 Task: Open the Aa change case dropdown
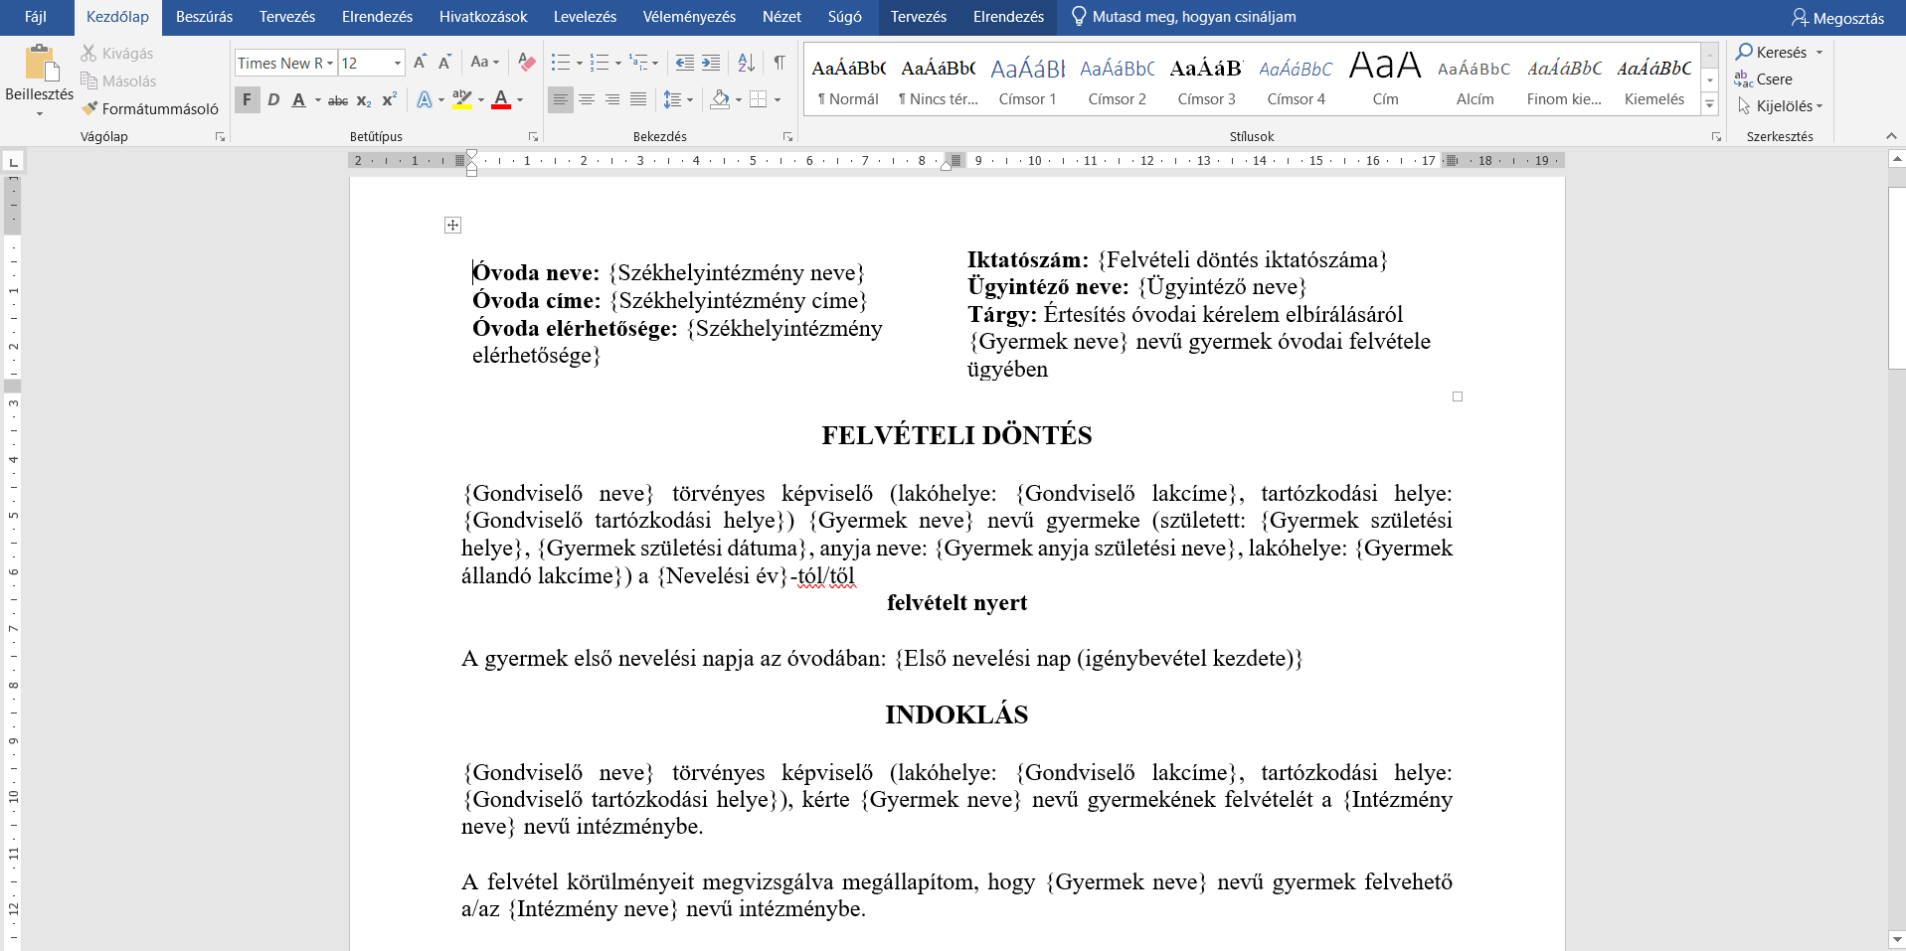[484, 63]
